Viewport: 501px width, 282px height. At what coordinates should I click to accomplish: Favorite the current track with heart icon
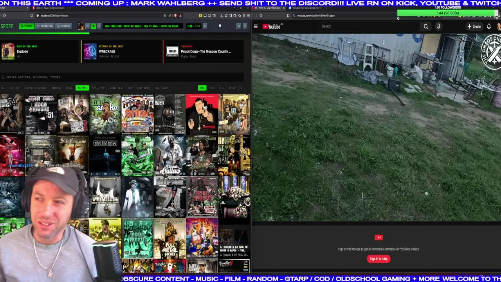point(245,26)
